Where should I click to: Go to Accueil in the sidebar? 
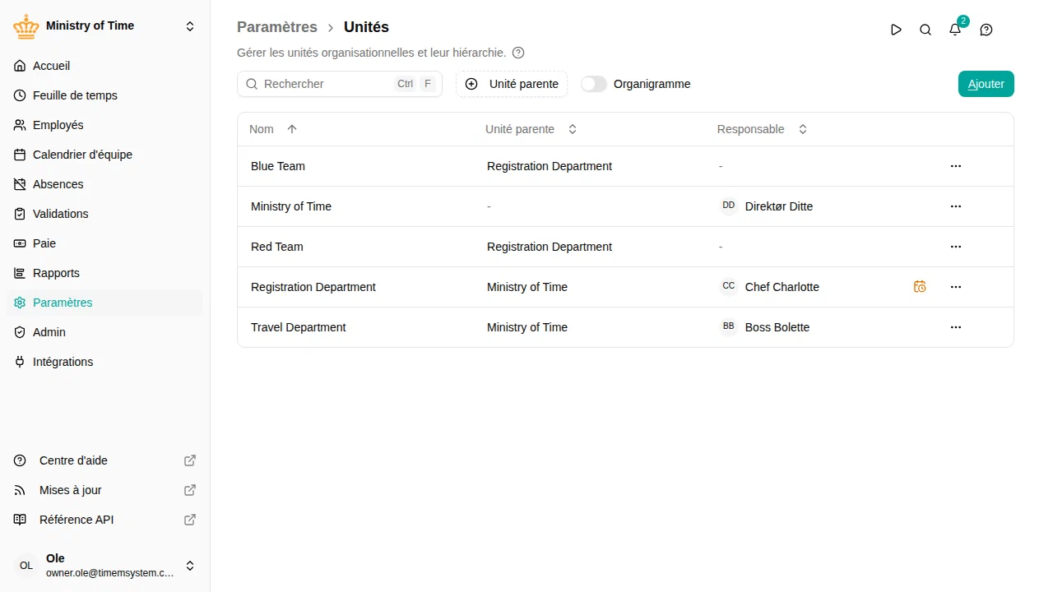(104, 66)
